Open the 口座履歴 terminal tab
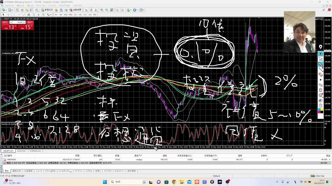Viewport: 332px width, 186px height. pos(28,171)
